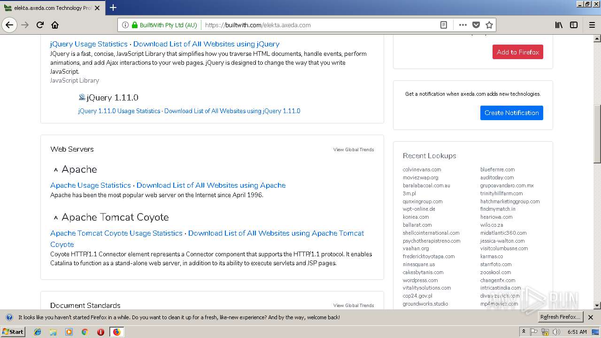This screenshot has width=601, height=338.
Task: Open Action Center flag icon in tray
Action: click(534, 332)
